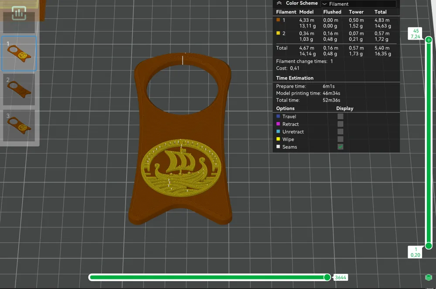
Task: Click the bottom layer slider handle at layer 1
Action: (429, 245)
